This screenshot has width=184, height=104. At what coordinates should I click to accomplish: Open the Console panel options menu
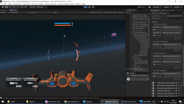(148, 73)
